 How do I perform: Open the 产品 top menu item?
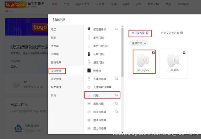coord(66,4)
